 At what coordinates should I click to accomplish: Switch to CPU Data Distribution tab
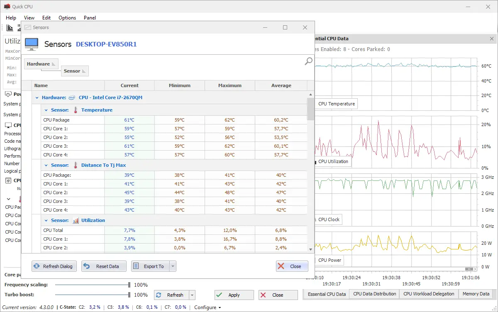(x=374, y=294)
